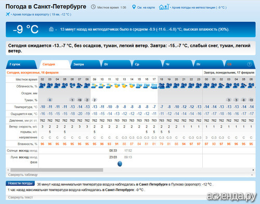Select the Ср weekday tab
260x204 pixels.
coord(147,65)
